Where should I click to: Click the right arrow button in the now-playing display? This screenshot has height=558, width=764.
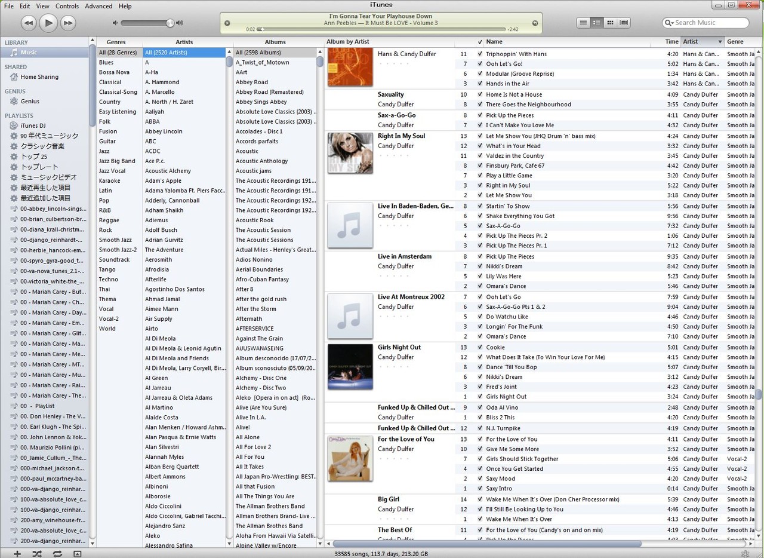pyautogui.click(x=535, y=23)
